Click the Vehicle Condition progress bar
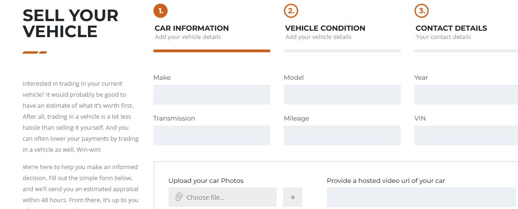 coord(342,51)
